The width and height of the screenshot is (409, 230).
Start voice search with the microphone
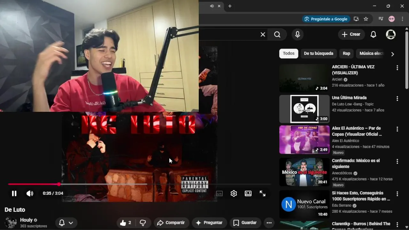(297, 34)
